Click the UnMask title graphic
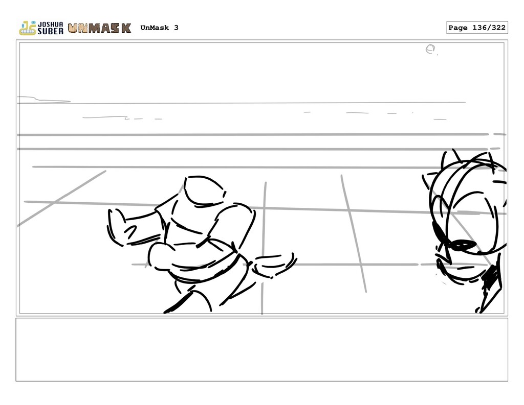This screenshot has height=405, width=524. click(x=99, y=29)
